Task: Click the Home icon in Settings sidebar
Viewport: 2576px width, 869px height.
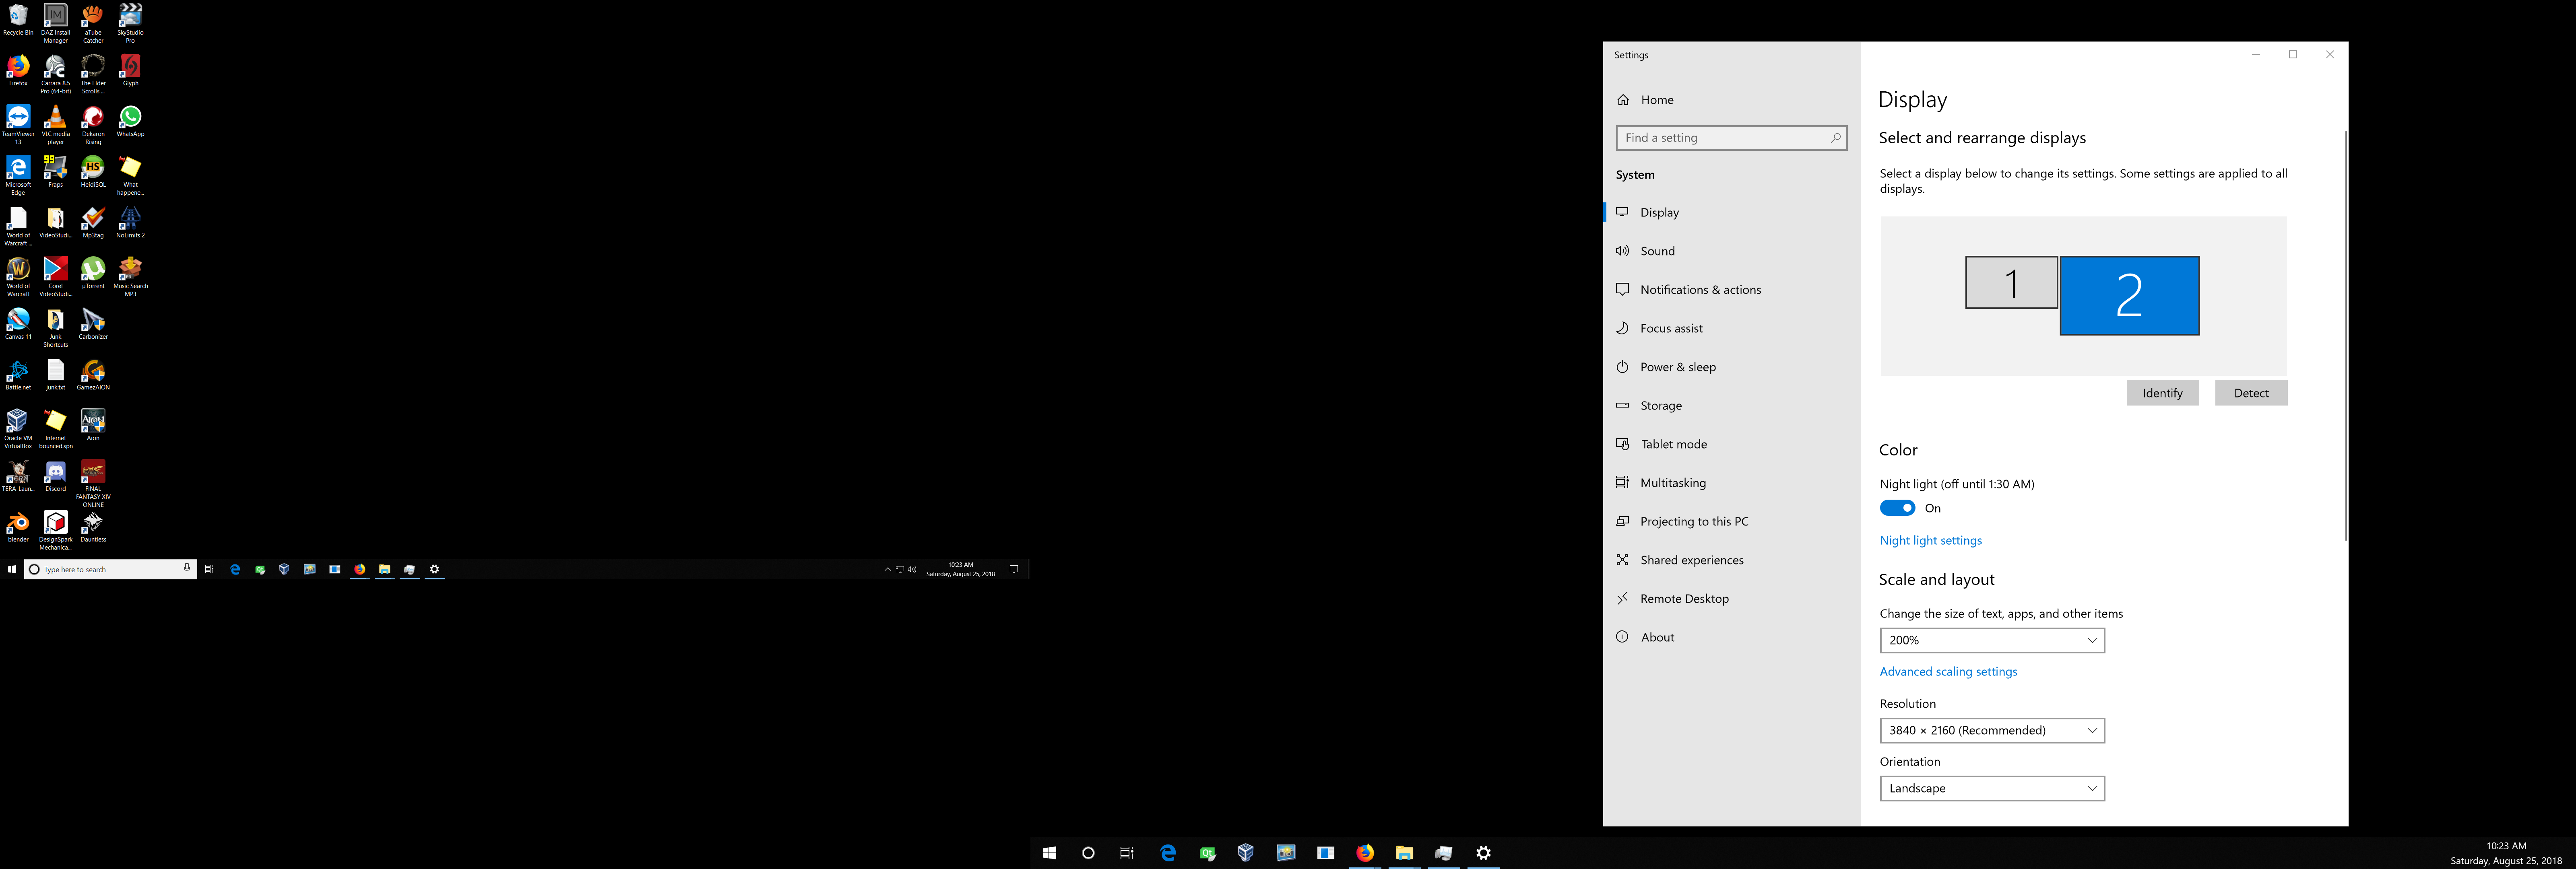Action: [x=1623, y=100]
